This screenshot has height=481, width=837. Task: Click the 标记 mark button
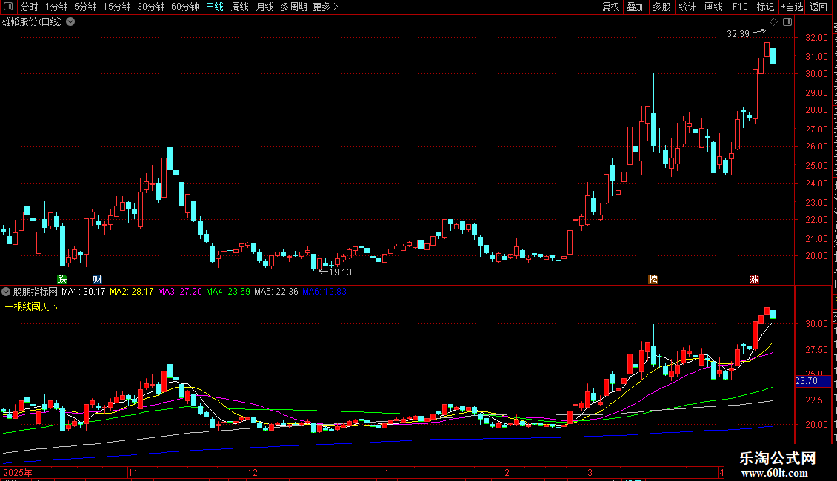[765, 7]
